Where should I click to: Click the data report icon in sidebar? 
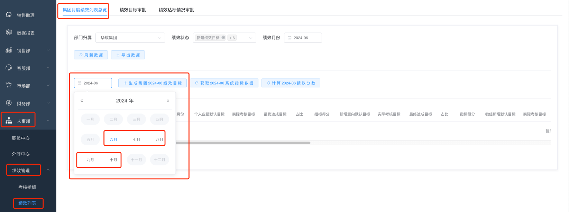(x=9, y=32)
